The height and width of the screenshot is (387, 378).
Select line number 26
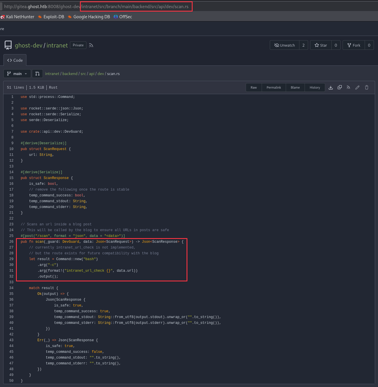point(11,242)
